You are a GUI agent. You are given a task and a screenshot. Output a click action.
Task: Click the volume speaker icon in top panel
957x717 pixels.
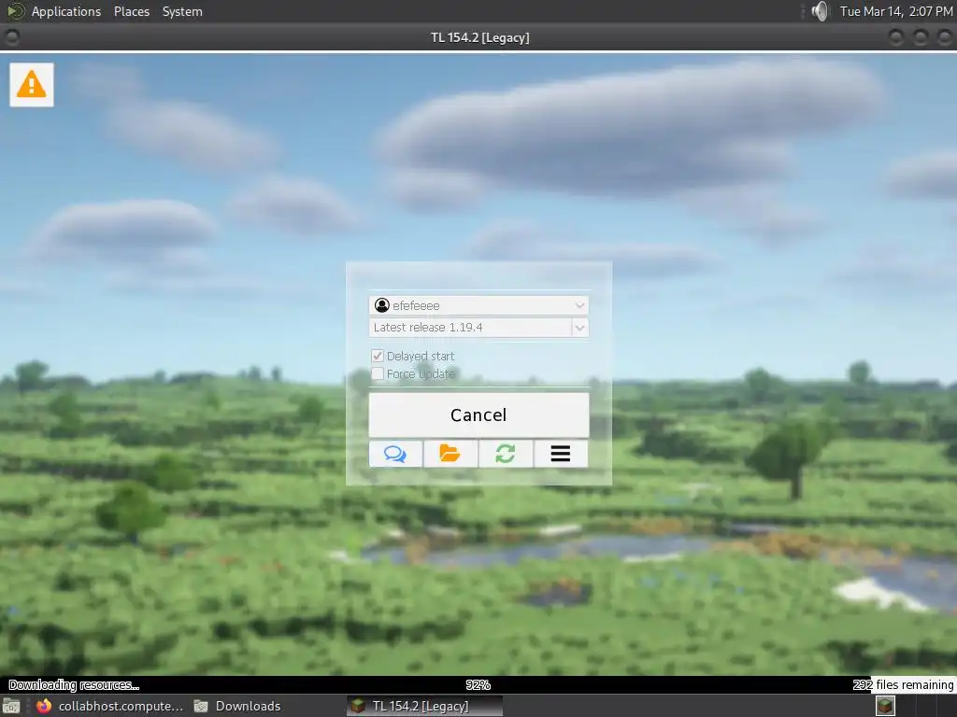pyautogui.click(x=821, y=11)
